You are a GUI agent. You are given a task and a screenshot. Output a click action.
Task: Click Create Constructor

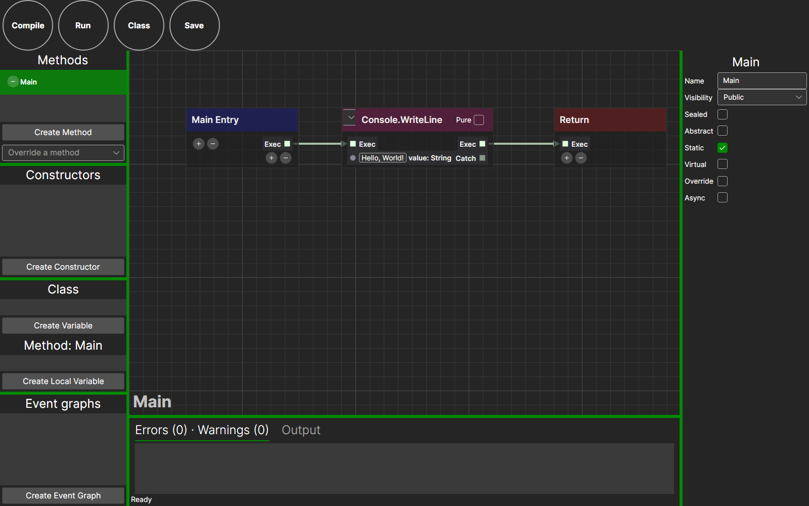coord(63,267)
